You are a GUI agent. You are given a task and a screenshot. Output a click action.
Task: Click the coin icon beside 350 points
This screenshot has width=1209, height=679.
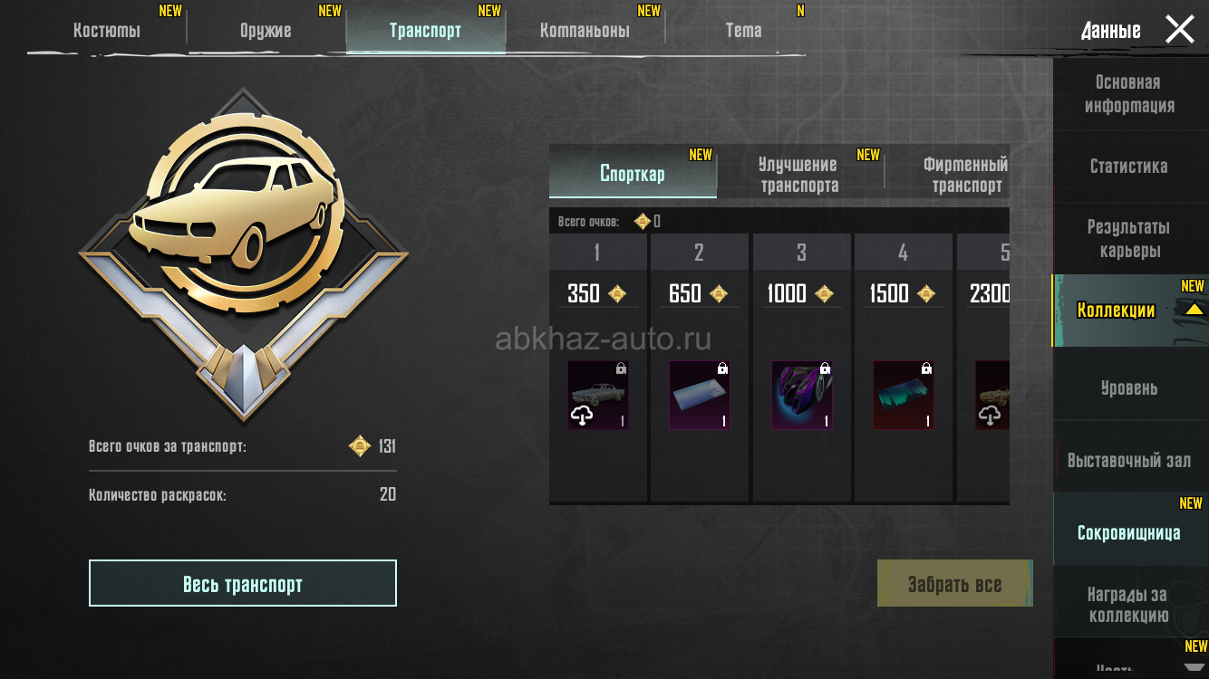tap(617, 293)
